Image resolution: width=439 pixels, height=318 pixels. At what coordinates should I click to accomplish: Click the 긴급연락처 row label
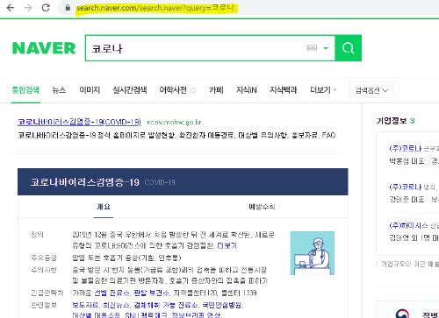click(x=47, y=293)
